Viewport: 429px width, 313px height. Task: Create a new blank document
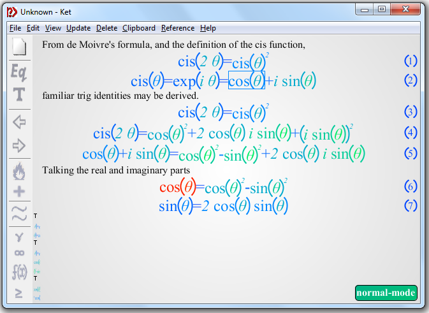19,47
